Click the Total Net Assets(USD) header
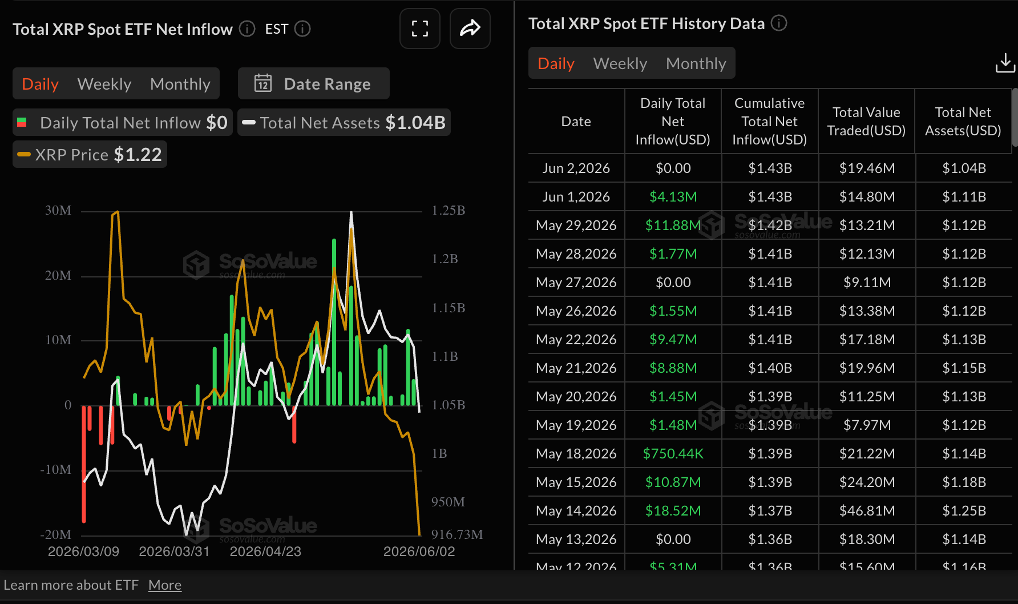 (x=963, y=121)
